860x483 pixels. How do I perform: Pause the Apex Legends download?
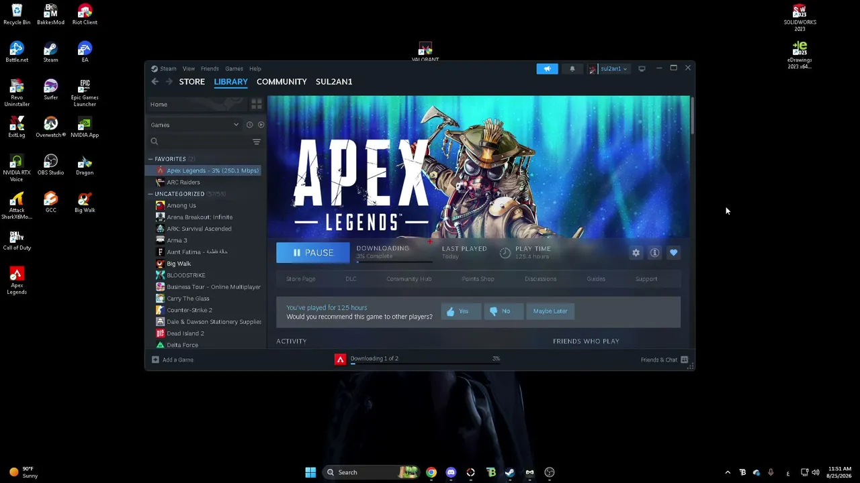[313, 253]
